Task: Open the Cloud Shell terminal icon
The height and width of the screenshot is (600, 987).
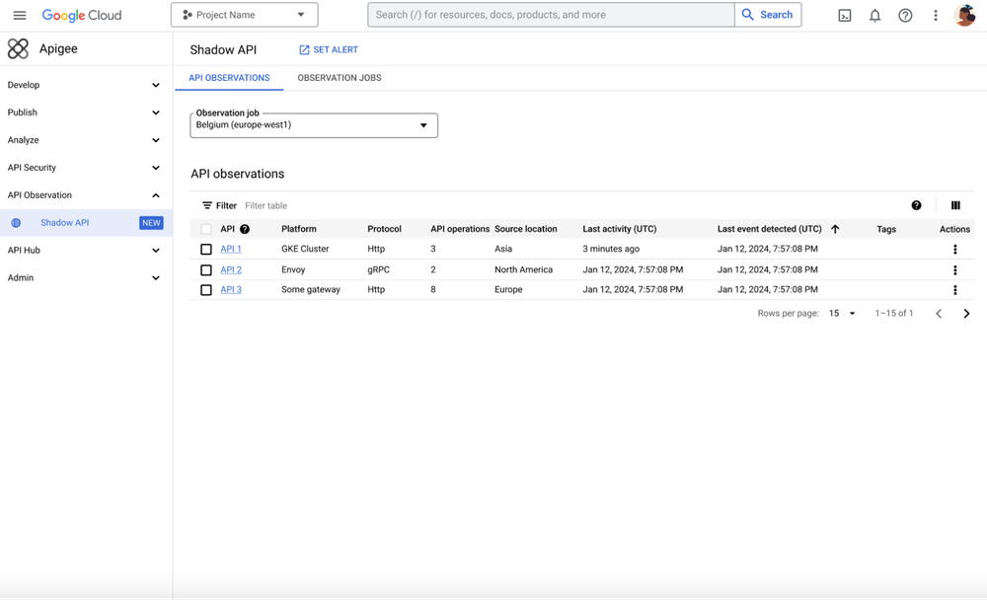Action: coord(845,15)
